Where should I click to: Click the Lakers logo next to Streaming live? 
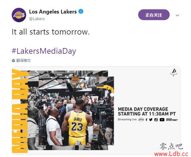[x=141, y=119]
